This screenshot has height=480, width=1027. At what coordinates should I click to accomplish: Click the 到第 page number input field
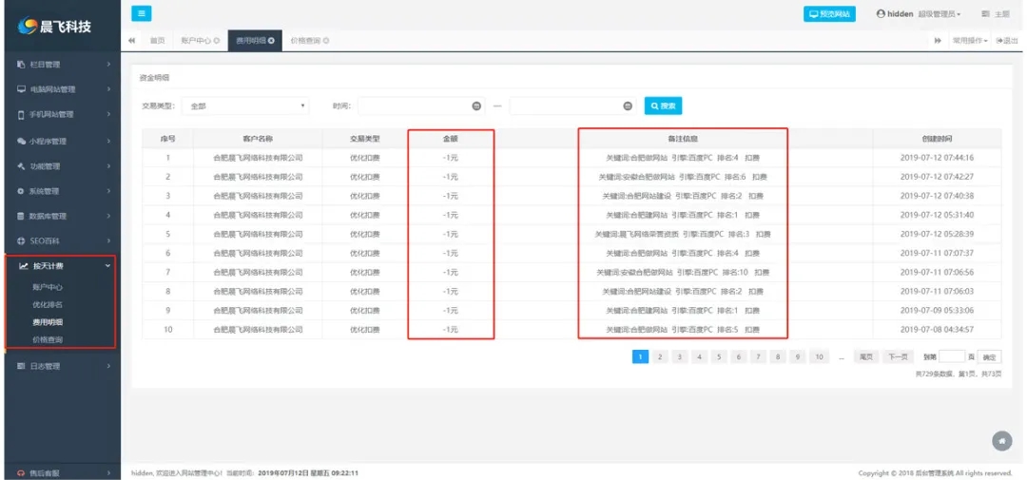(951, 357)
